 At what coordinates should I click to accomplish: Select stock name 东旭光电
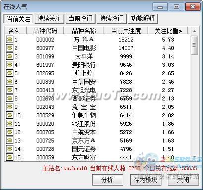click(x=84, y=90)
